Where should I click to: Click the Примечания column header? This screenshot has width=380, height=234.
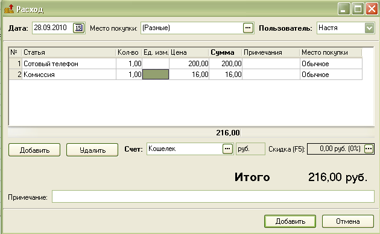pos(271,52)
